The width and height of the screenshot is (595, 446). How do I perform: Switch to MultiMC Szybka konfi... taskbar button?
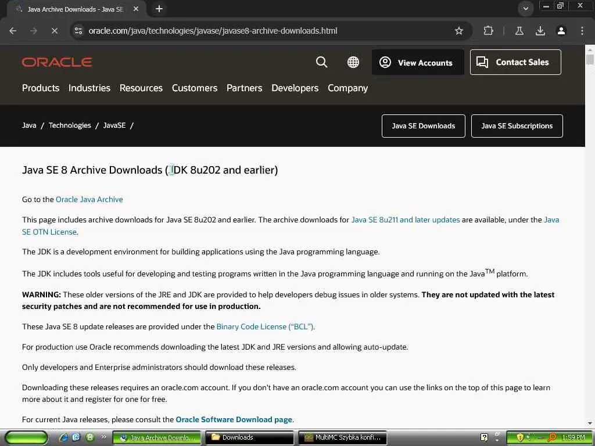pyautogui.click(x=342, y=438)
